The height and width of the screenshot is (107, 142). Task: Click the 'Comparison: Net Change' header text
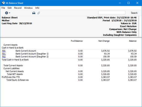tap(123, 29)
